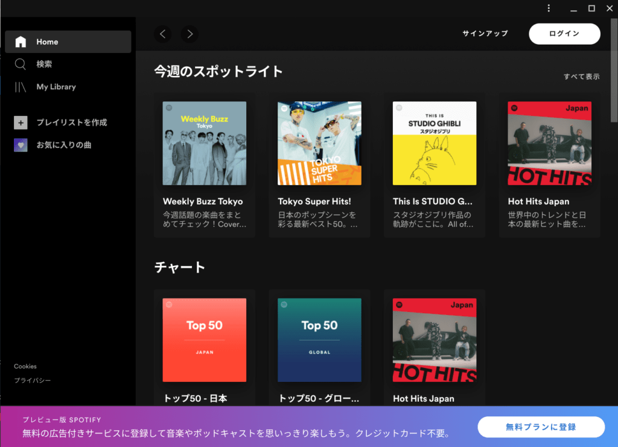Open the three-dot menu at top right
618x447 pixels.
(549, 8)
